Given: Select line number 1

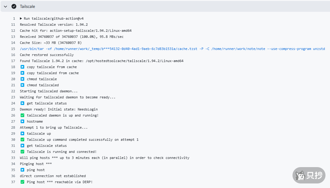Looking at the screenshot, I should [x=14, y=18].
